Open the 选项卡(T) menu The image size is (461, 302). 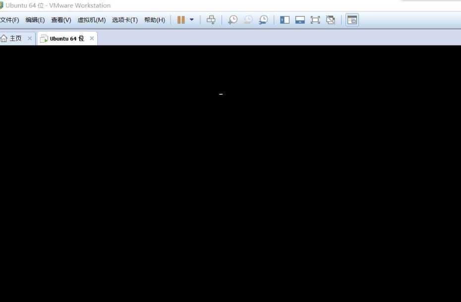point(124,20)
